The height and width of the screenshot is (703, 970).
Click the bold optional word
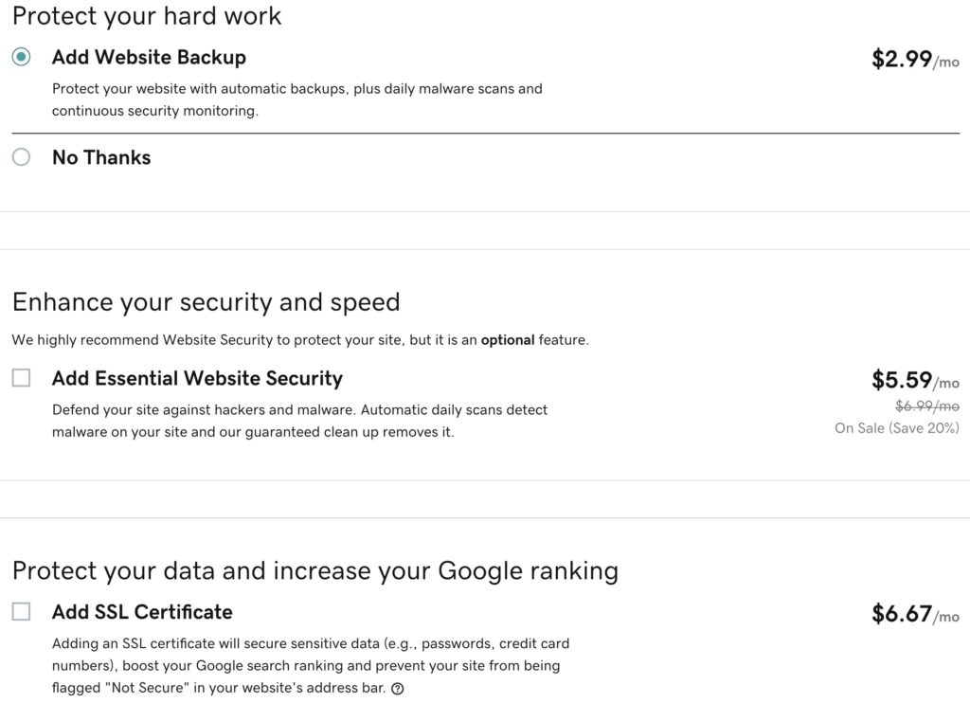pyautogui.click(x=508, y=340)
